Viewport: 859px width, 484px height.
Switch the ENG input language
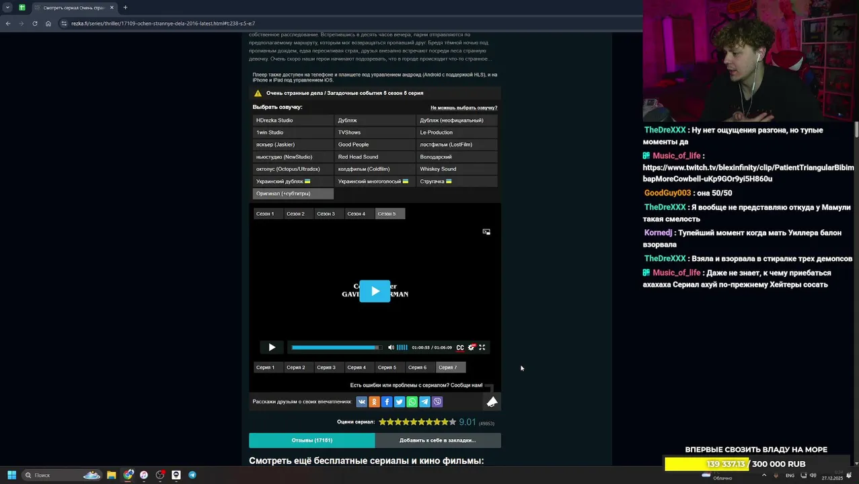[x=790, y=475]
